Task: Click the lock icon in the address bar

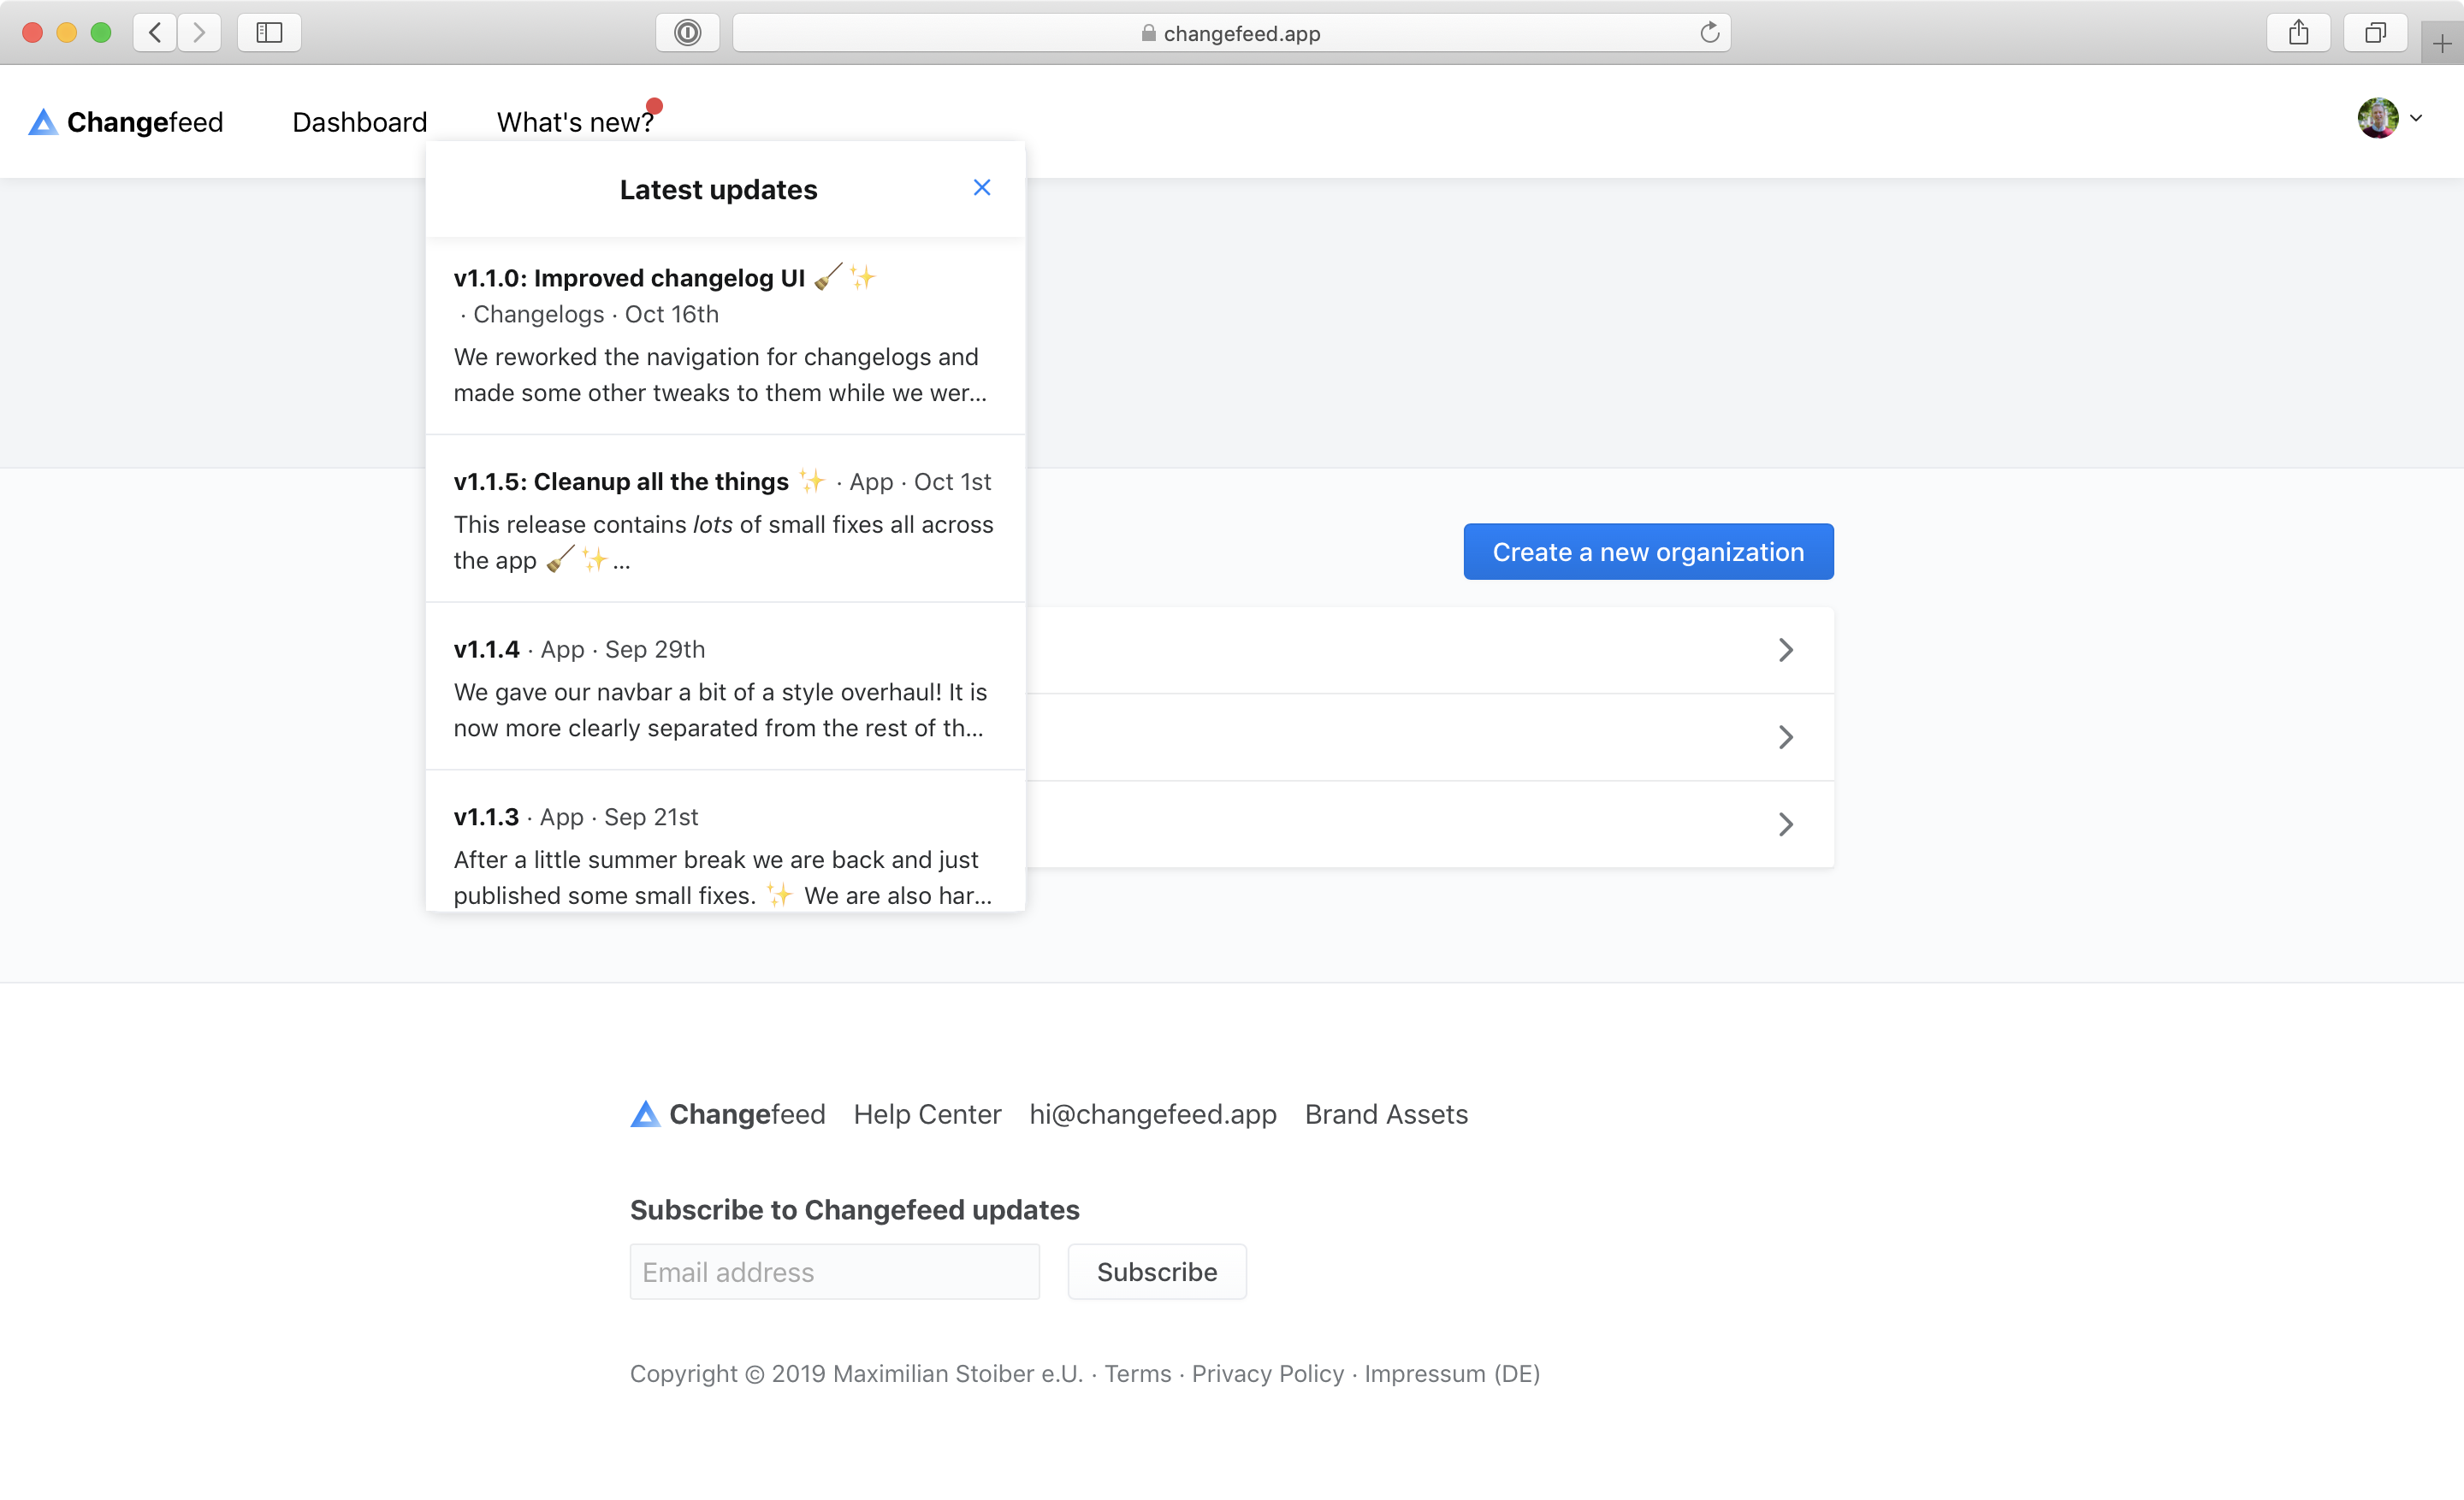Action: (x=1148, y=33)
